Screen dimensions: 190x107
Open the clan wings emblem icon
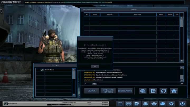(129, 104)
